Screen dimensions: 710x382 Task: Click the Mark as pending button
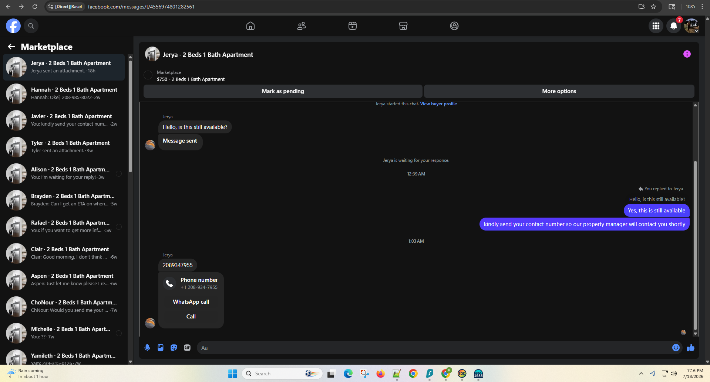pos(283,91)
